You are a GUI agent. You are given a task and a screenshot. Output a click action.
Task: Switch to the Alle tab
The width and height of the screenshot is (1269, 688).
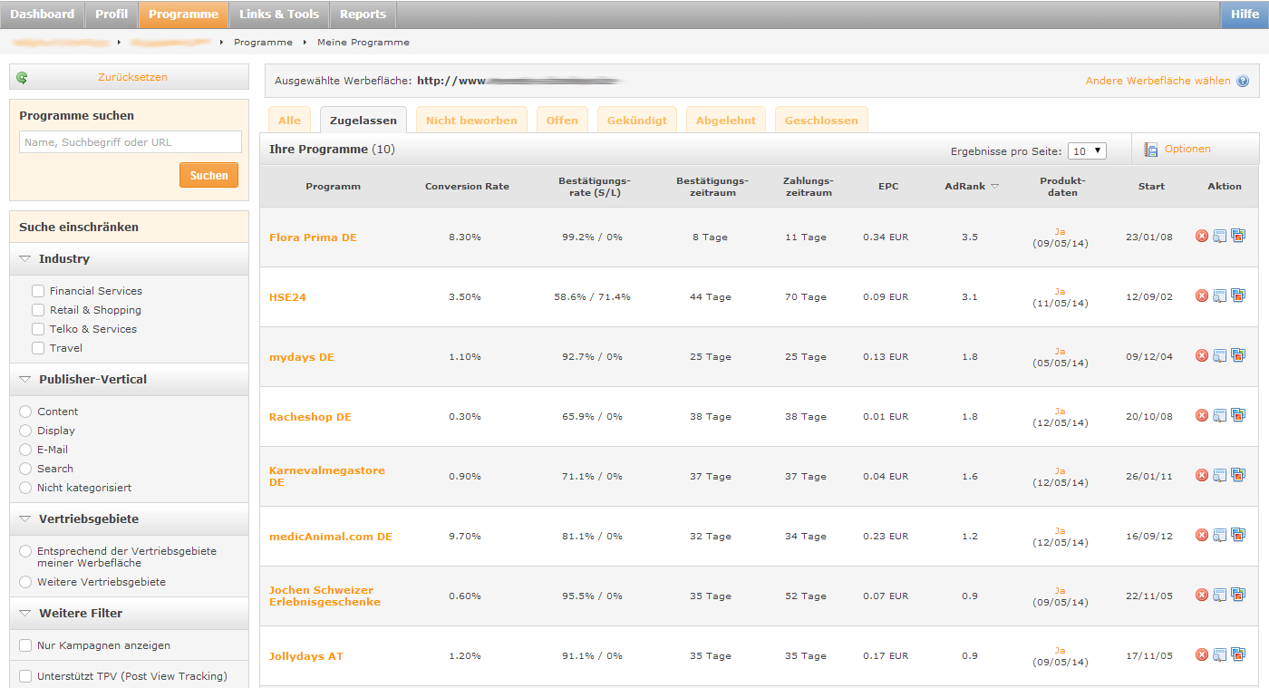click(289, 120)
